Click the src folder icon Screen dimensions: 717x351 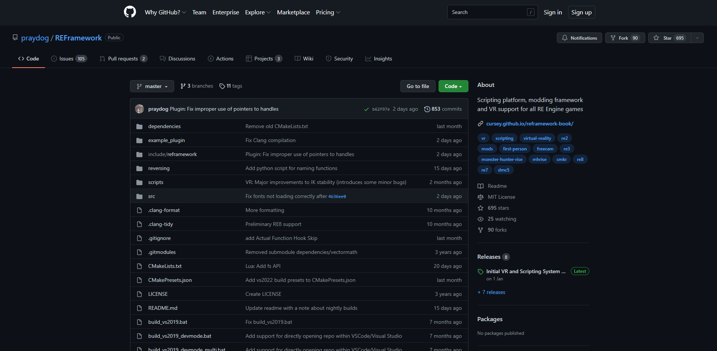[139, 196]
